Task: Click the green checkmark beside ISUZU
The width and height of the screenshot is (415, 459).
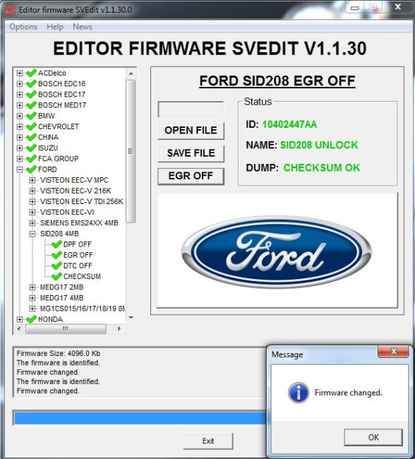Action: [31, 148]
